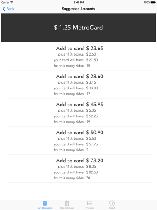
Task: Open the Fare Calculator tab icon
Action: pos(45,203)
